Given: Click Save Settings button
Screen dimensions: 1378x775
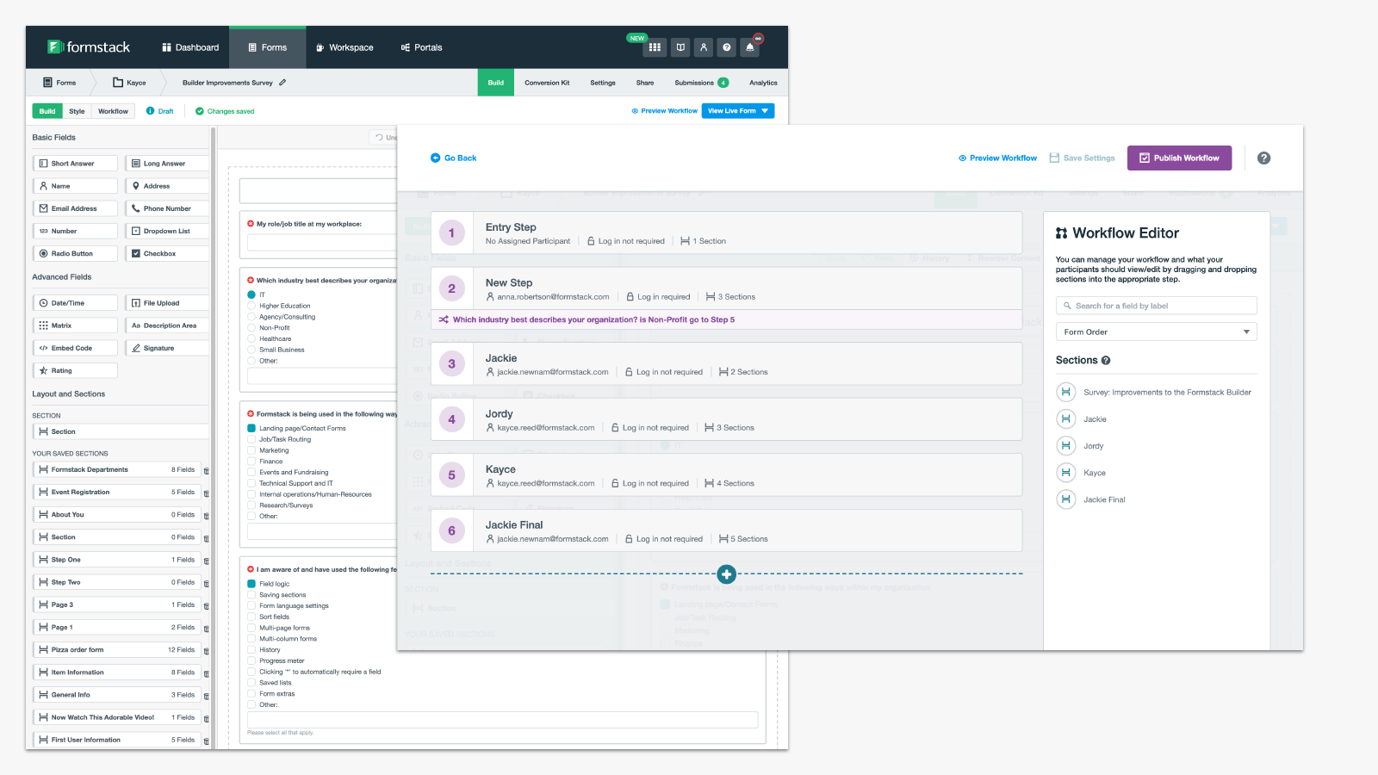Looking at the screenshot, I should (1082, 158).
